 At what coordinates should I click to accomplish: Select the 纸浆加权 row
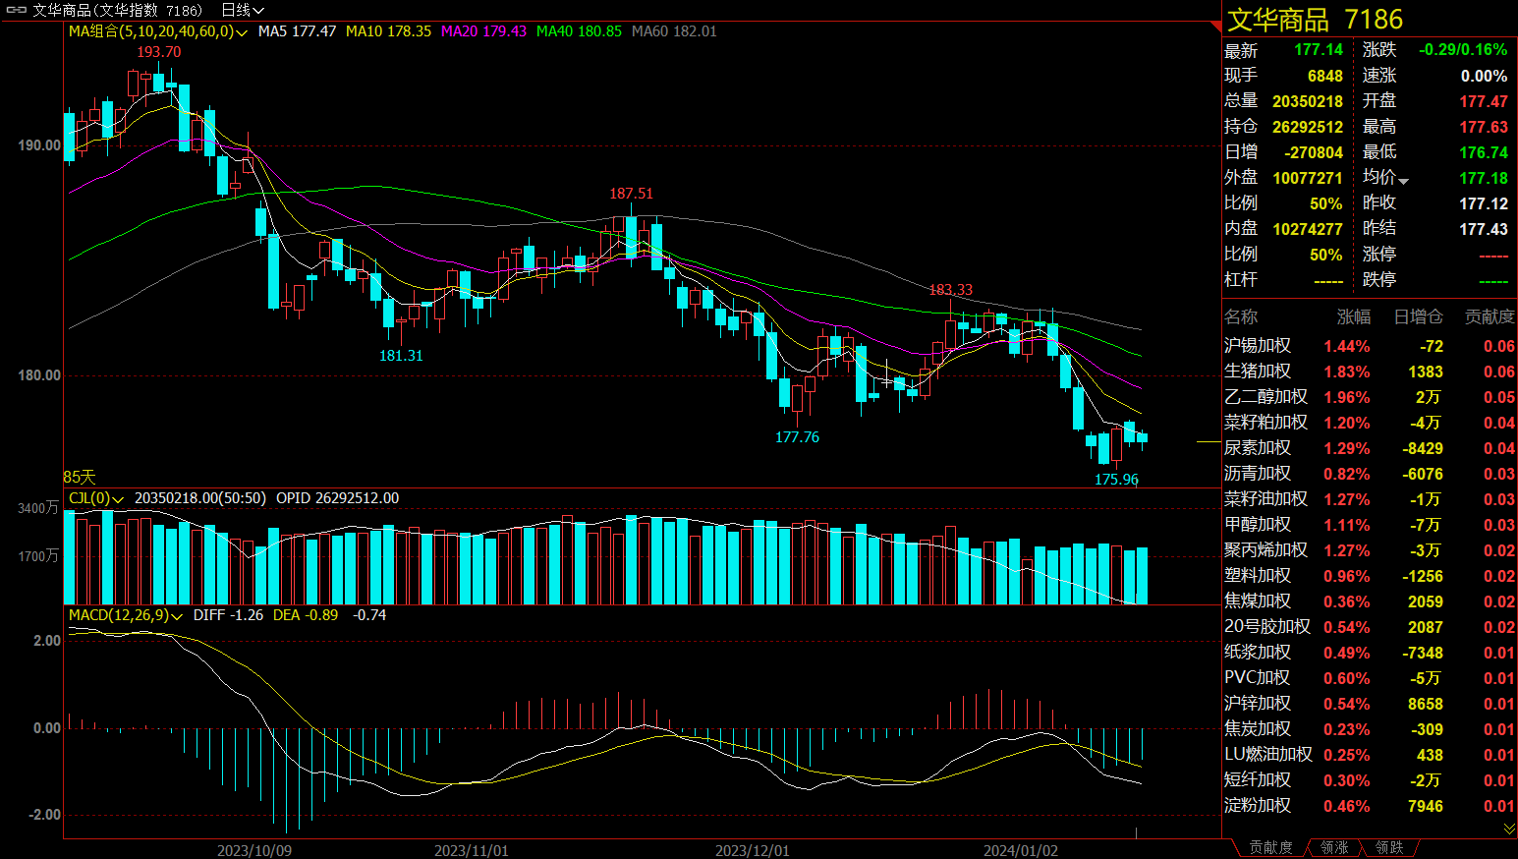[x=1370, y=653]
